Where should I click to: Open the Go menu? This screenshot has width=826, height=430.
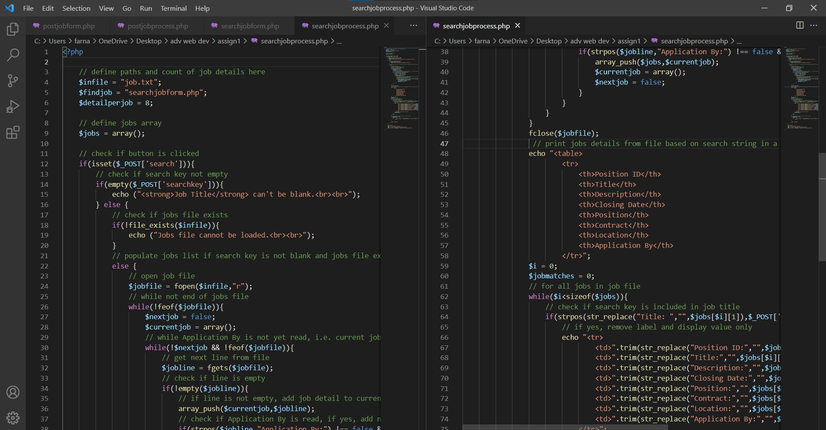point(127,8)
